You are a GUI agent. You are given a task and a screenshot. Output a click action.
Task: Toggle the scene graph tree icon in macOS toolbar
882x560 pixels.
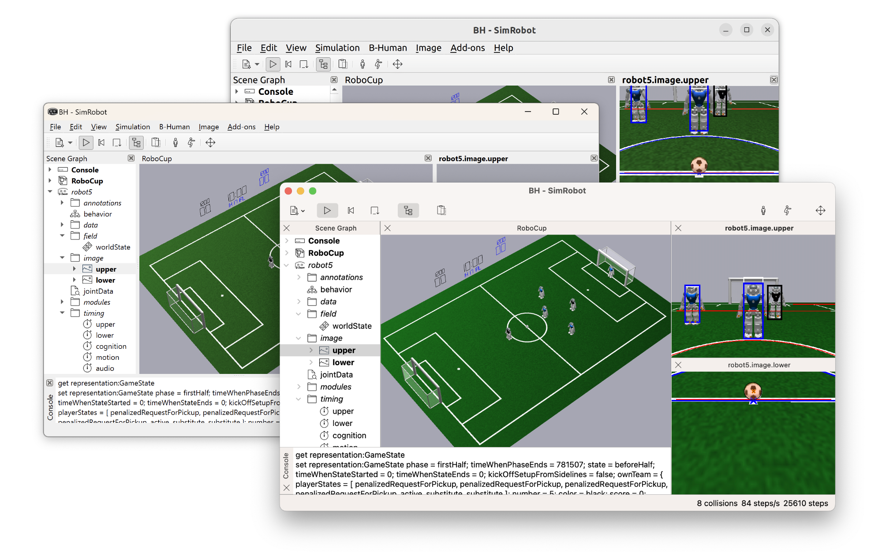pos(408,210)
